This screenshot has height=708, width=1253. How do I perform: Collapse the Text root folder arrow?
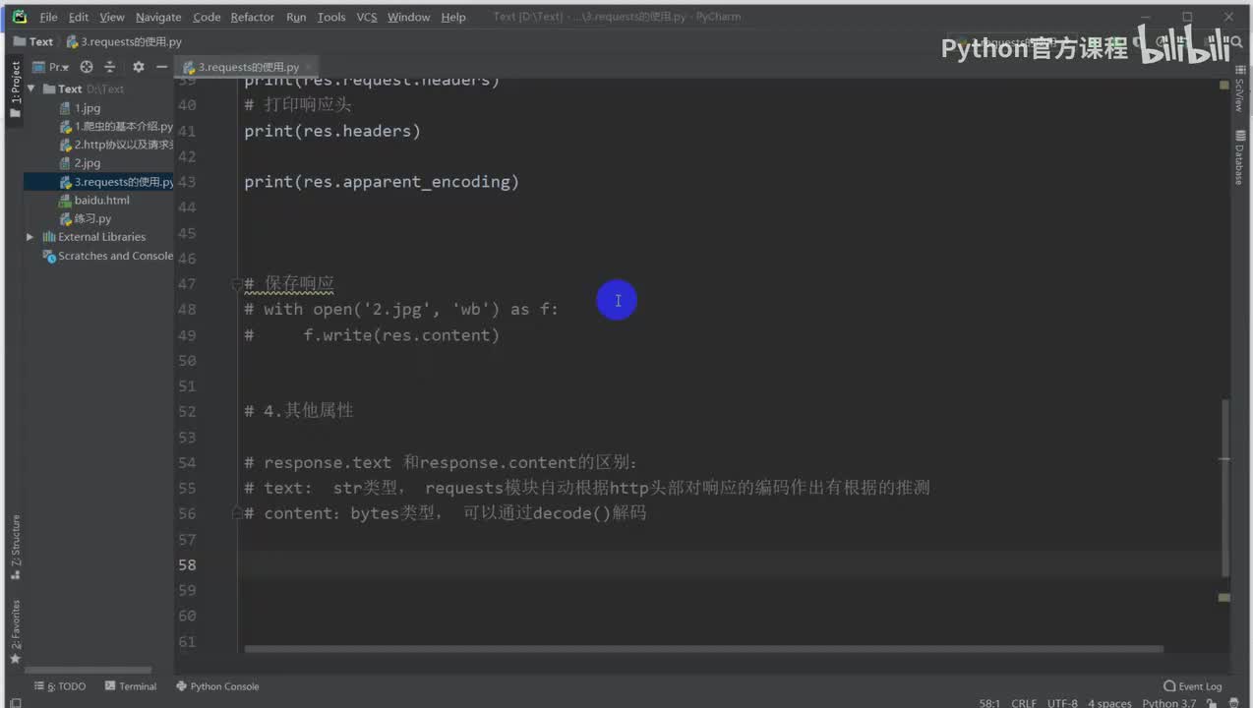click(x=31, y=88)
